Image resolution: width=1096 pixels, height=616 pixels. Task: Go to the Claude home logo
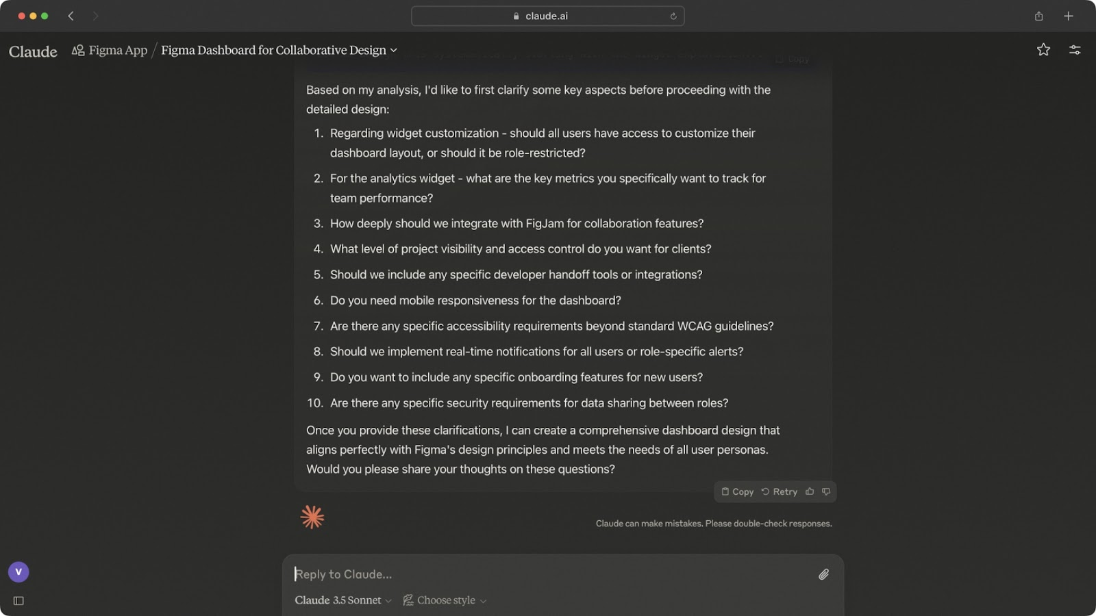click(x=33, y=51)
